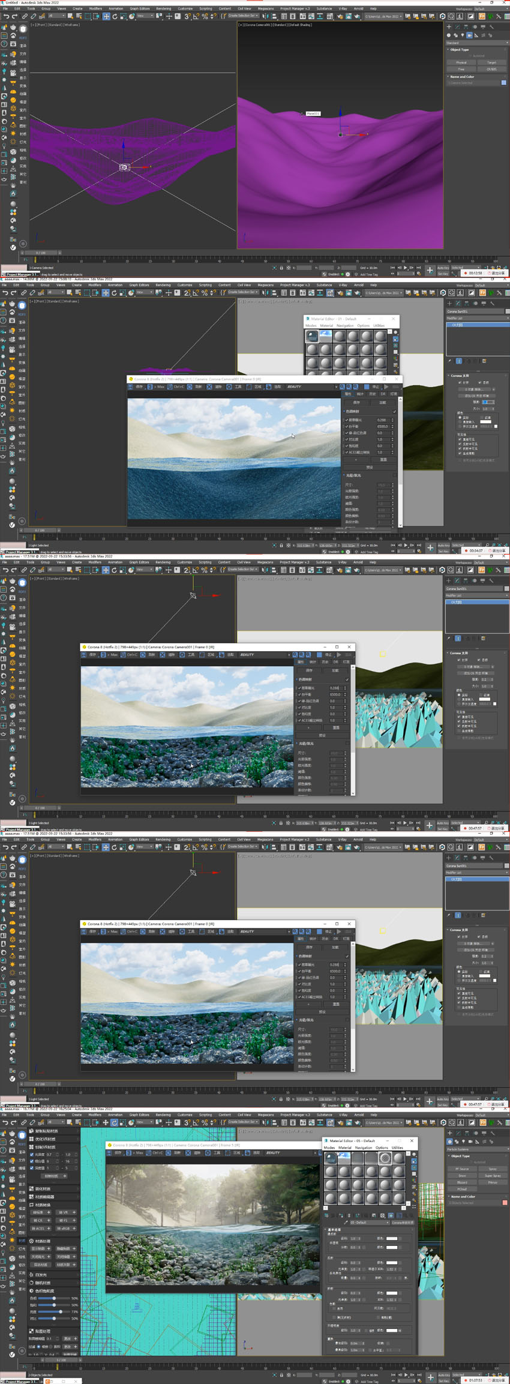Open the Rendering menu in the Untitled window
This screenshot has height=1384, width=510.
click(x=163, y=8)
